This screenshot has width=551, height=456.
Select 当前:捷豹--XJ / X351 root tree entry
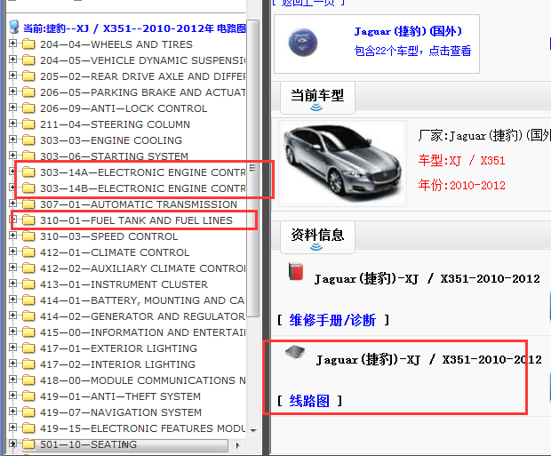point(134,28)
